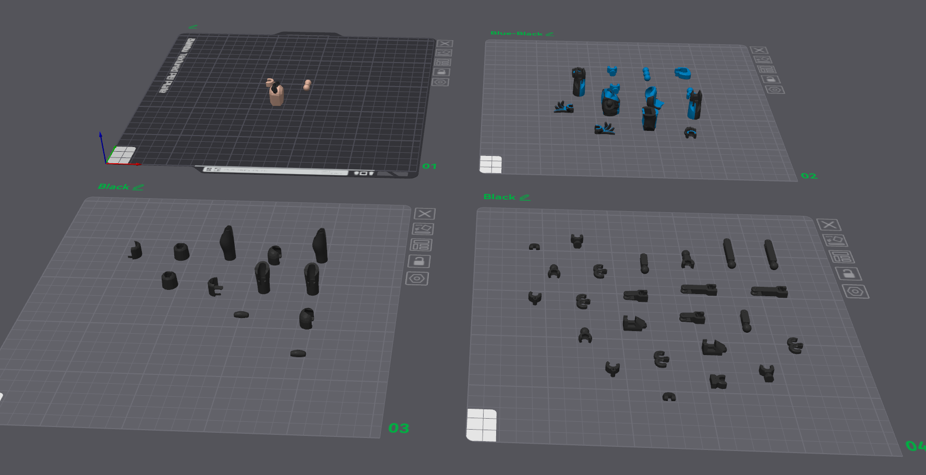
Task: Auto-orient objects on plate 03
Action: click(423, 228)
